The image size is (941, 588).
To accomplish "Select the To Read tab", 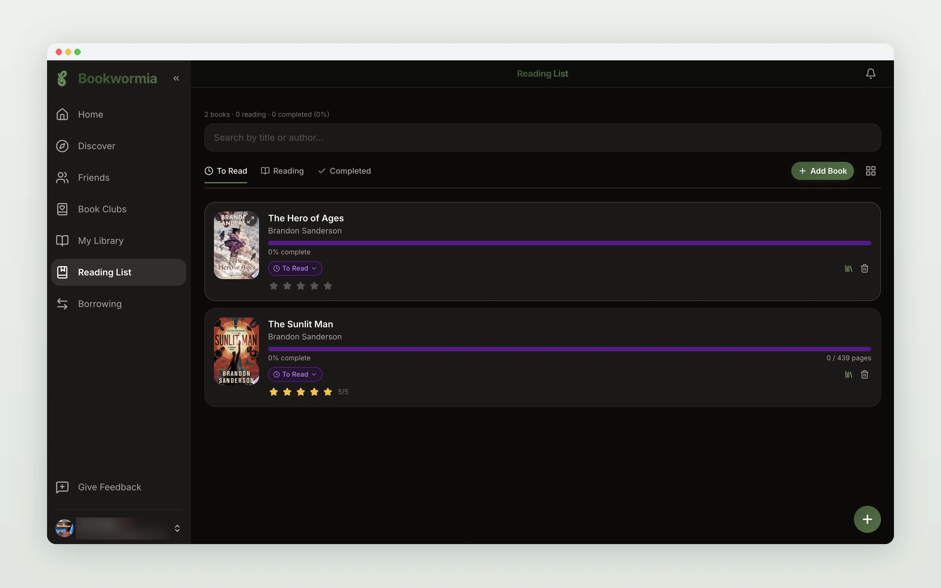I will (x=226, y=171).
